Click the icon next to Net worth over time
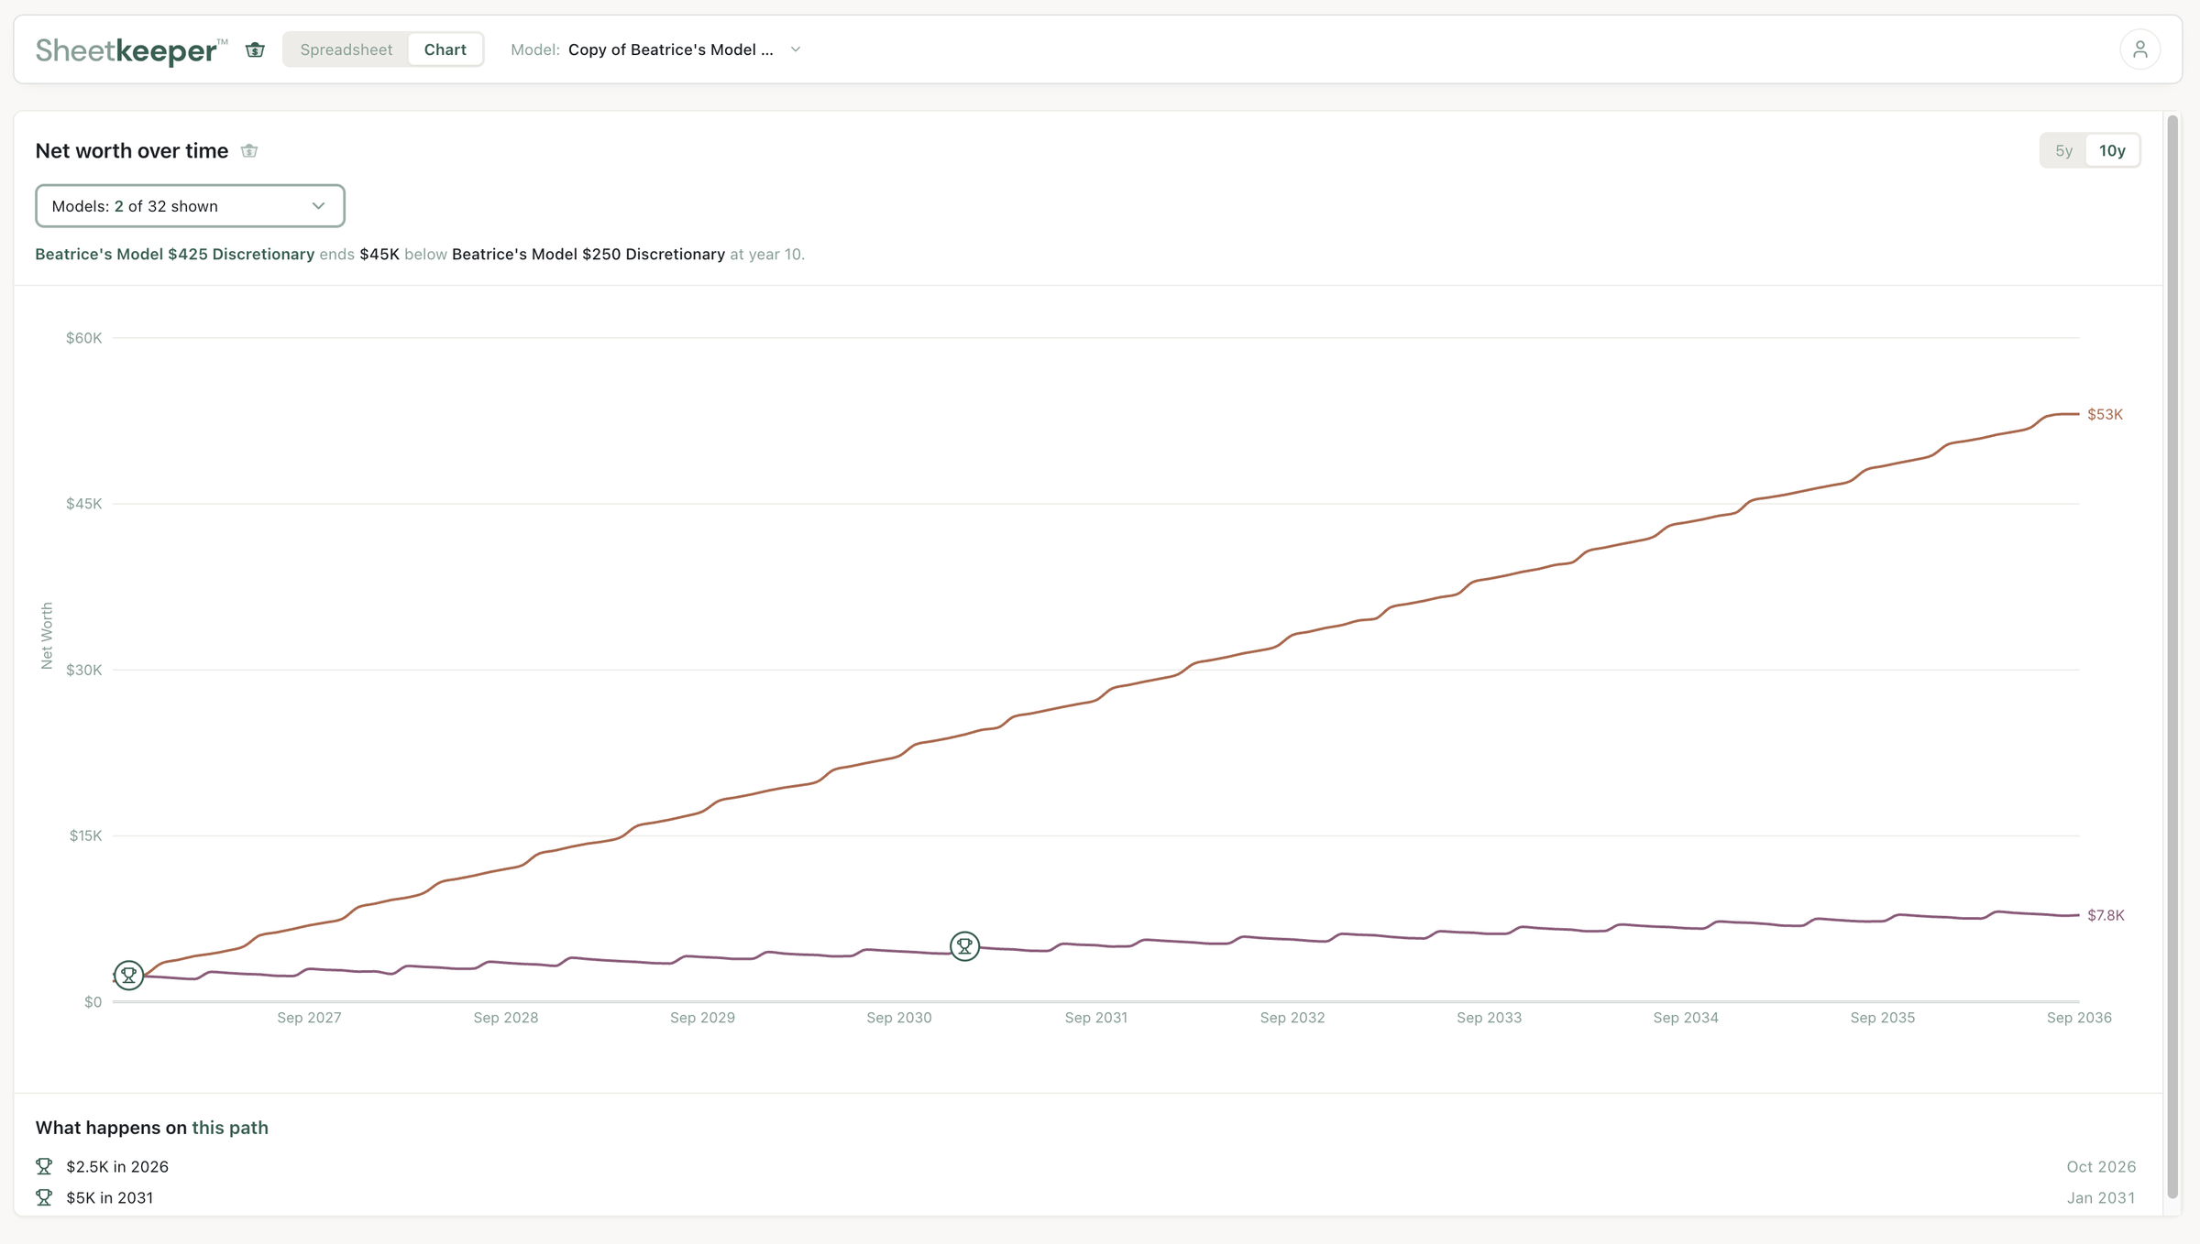Viewport: 2200px width, 1244px height. point(249,151)
